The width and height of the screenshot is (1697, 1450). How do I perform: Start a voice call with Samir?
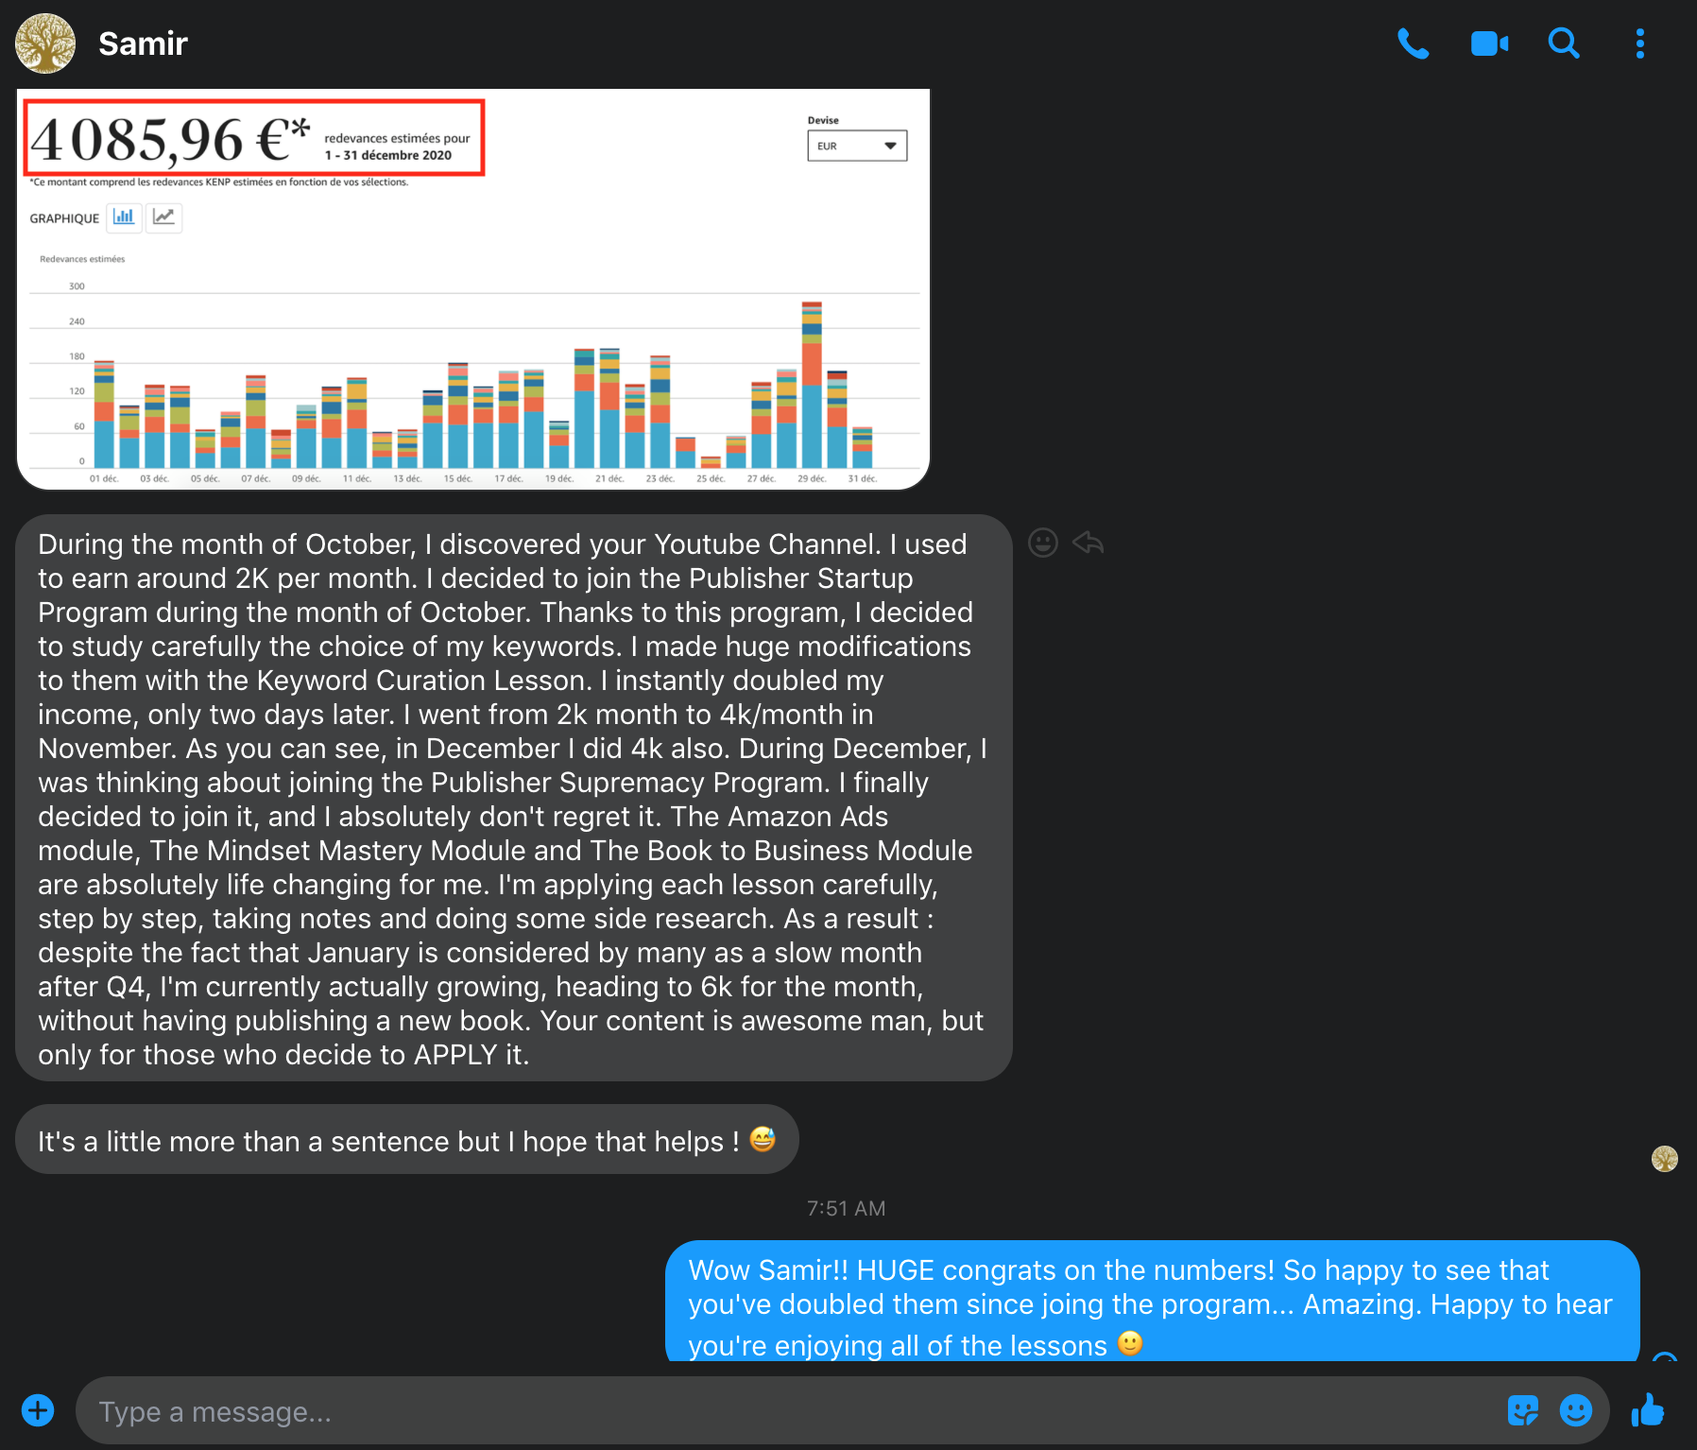1413,43
